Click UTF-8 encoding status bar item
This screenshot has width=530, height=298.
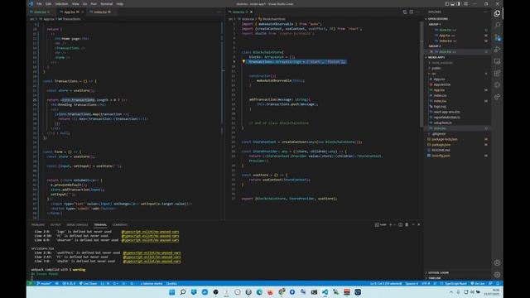click(x=425, y=283)
